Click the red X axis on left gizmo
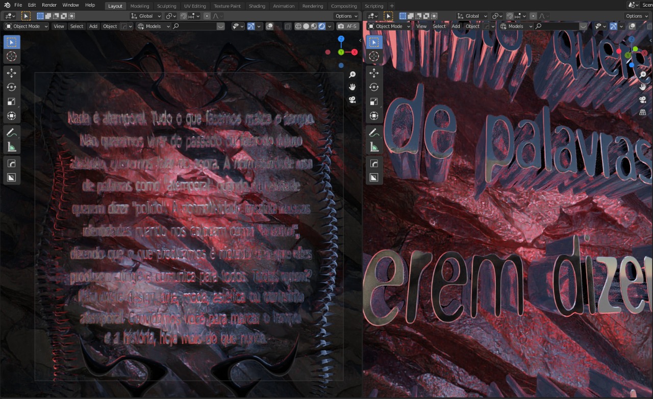 click(354, 52)
